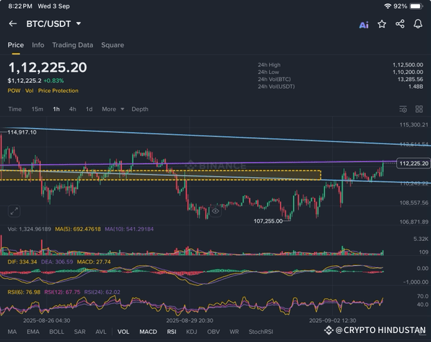The height and width of the screenshot is (342, 431).
Task: Switch to the Info tab
Action: click(x=38, y=45)
